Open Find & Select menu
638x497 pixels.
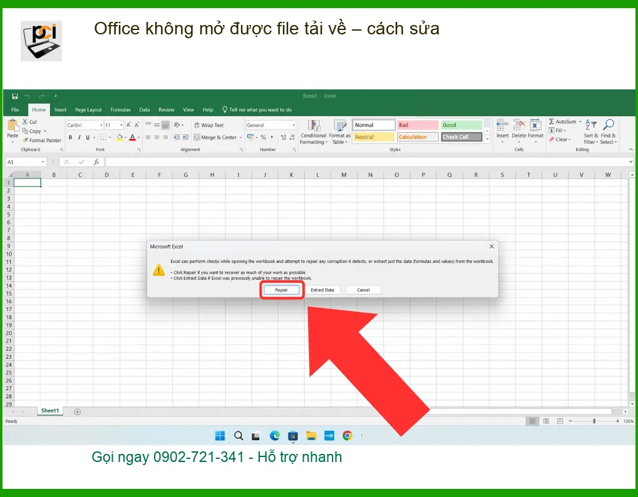pos(609,132)
